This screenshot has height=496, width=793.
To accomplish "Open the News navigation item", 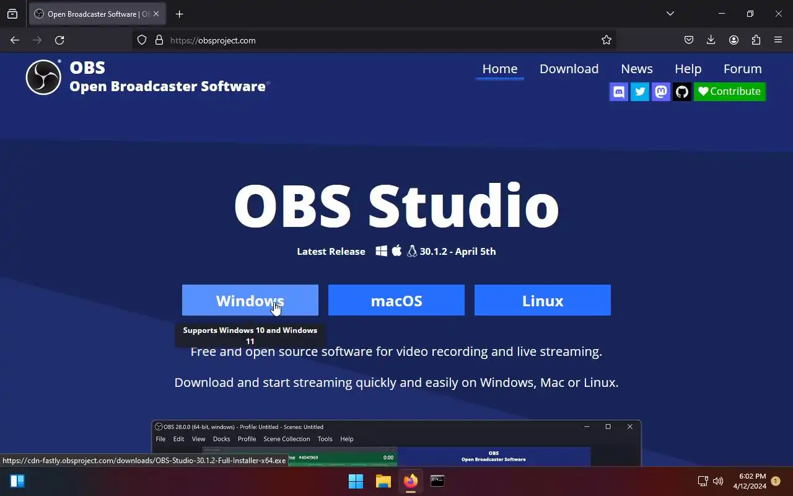I will (637, 69).
